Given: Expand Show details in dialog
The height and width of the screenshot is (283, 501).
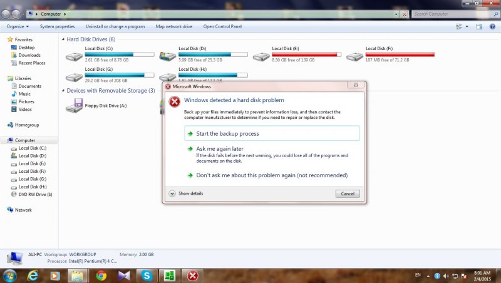Looking at the screenshot, I should 186,193.
